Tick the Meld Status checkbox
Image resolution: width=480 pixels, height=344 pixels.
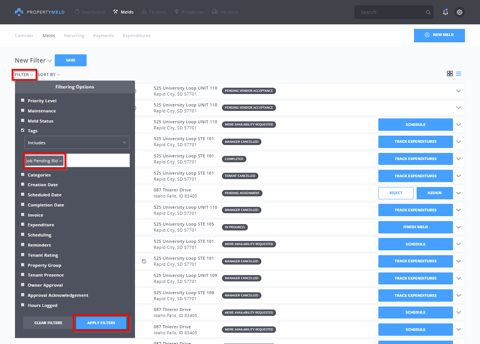coord(23,121)
